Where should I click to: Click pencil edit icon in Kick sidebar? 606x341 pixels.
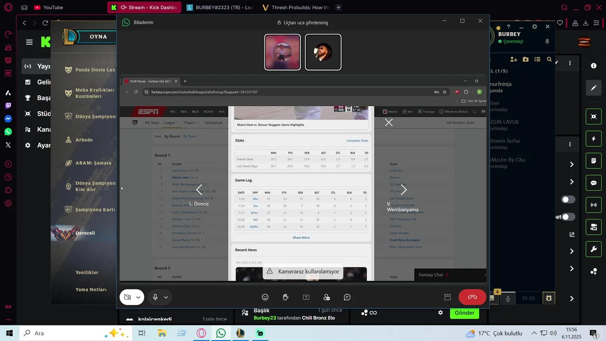click(x=593, y=88)
